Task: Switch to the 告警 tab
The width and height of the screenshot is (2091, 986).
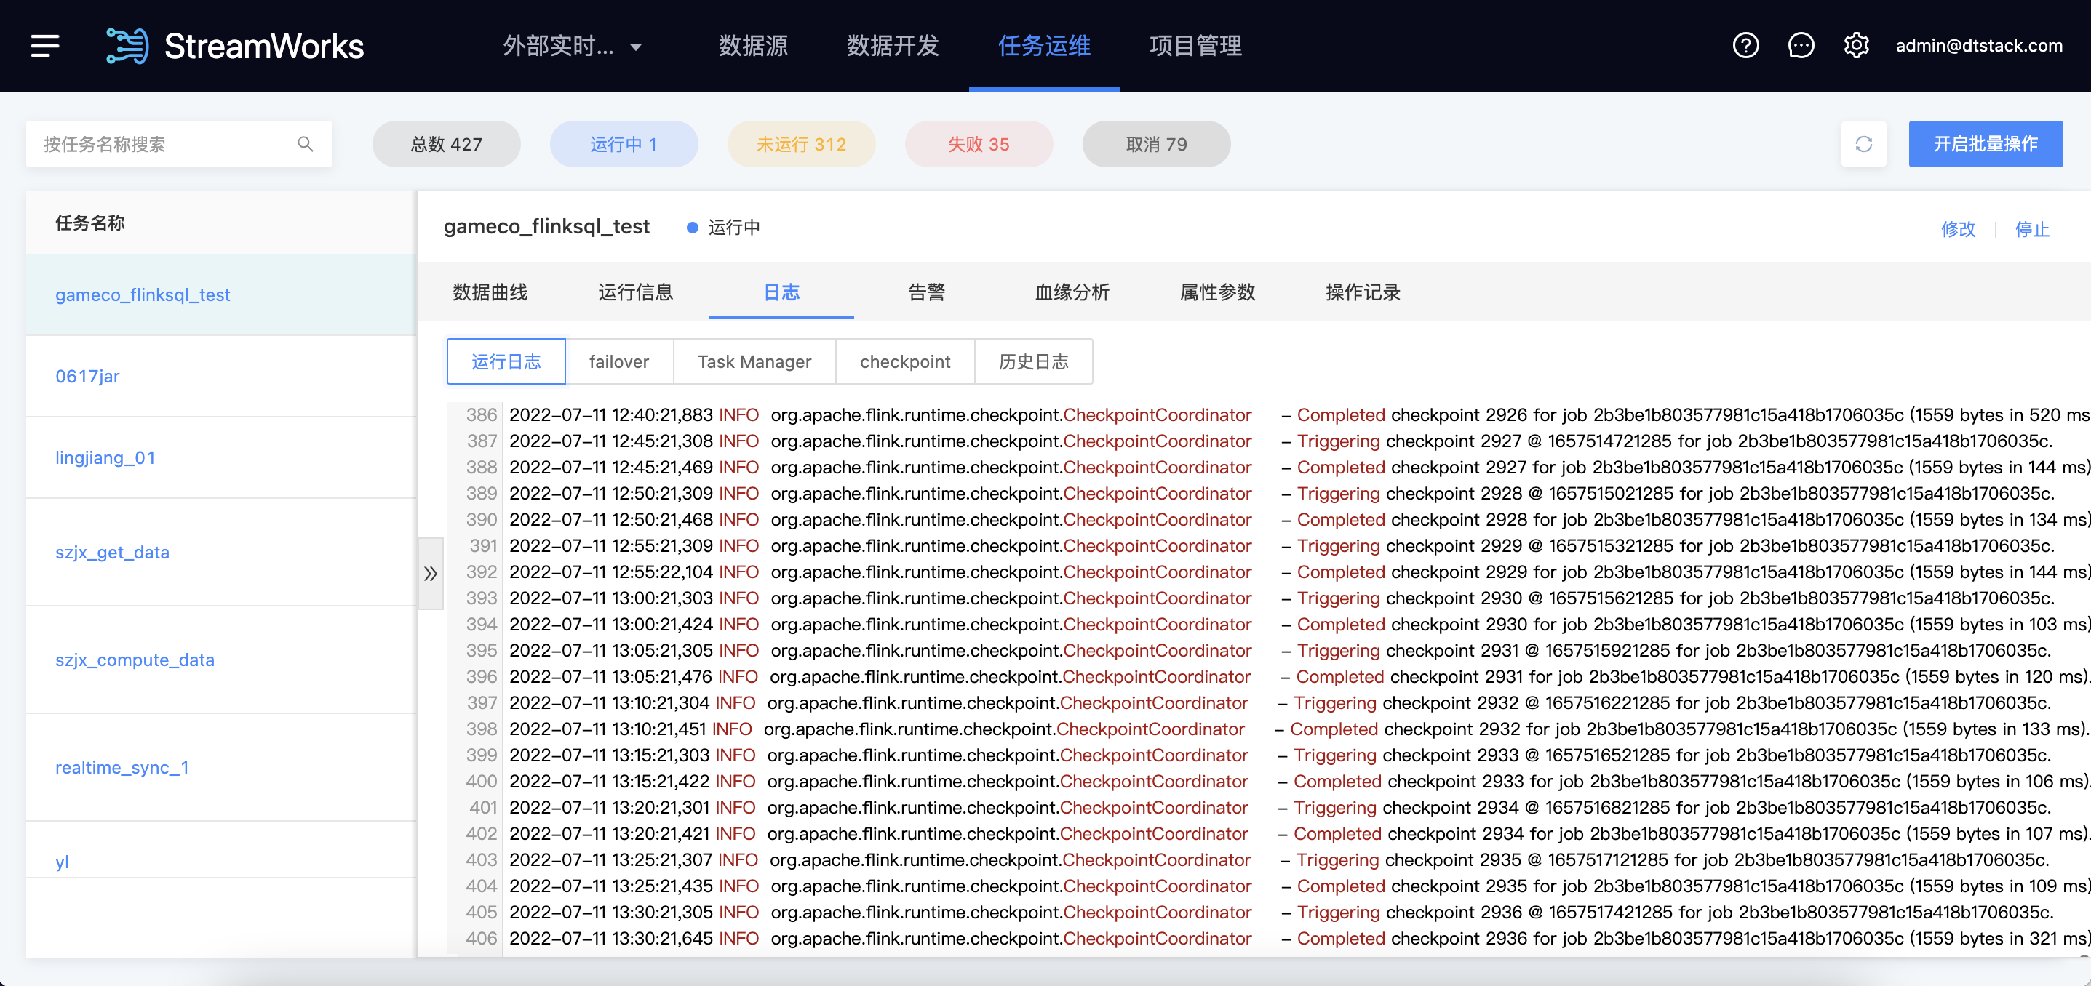Action: click(926, 292)
